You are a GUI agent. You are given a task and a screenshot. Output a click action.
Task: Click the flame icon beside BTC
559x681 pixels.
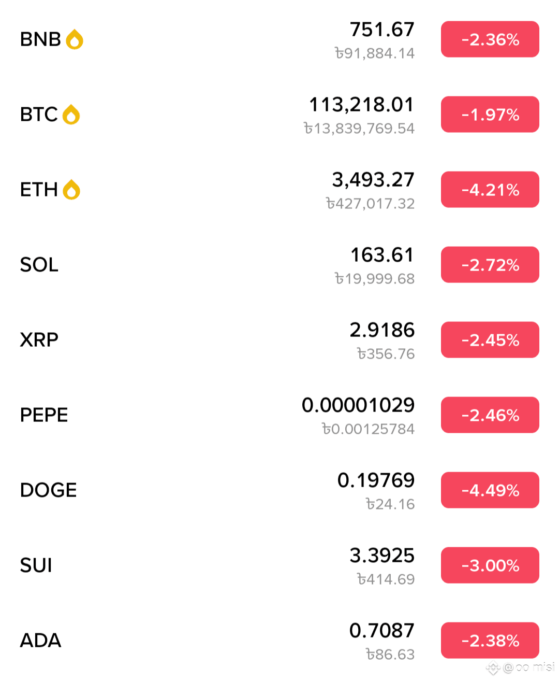[71, 115]
